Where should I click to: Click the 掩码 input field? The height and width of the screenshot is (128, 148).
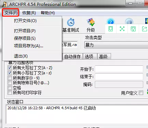[119, 84]
